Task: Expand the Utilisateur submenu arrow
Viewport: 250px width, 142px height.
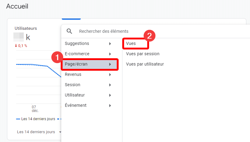Action: pyautogui.click(x=110, y=95)
